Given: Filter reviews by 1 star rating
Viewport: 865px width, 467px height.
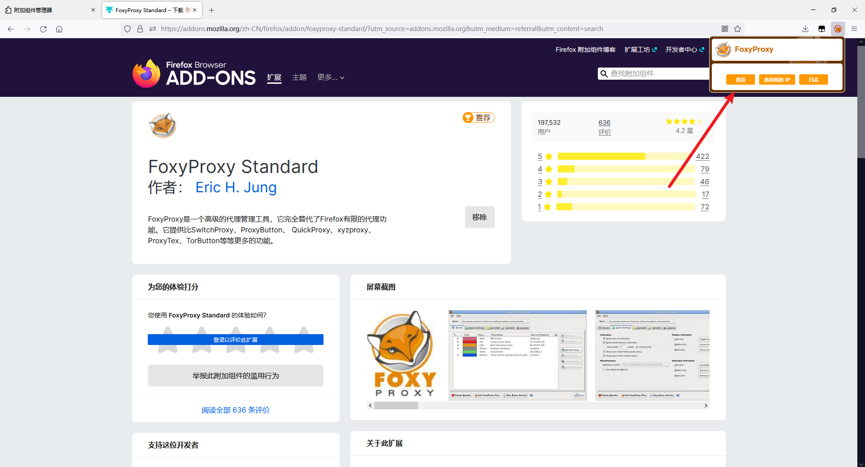Looking at the screenshot, I should [544, 207].
